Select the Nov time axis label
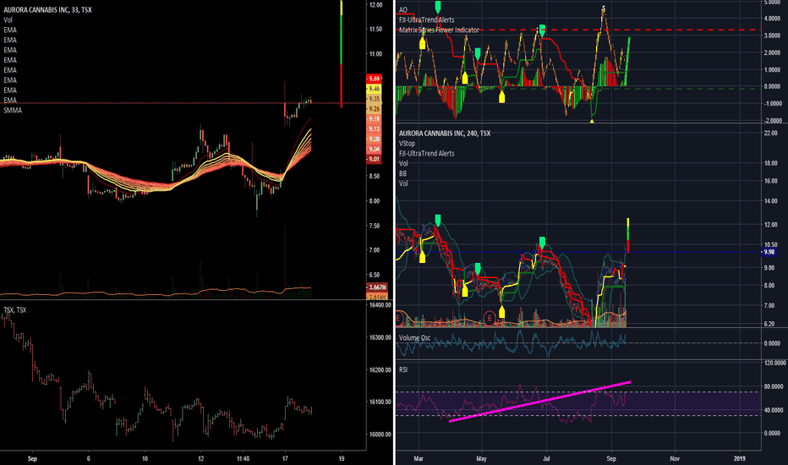This screenshot has height=465, width=788. (675, 458)
